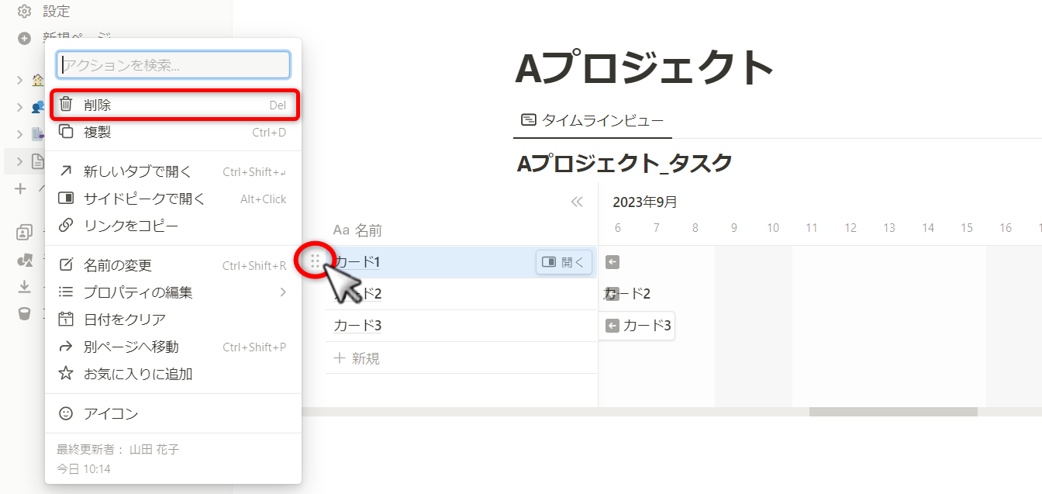The image size is (1042, 494).
Task: Click the link icon for リンクをコピー
Action: coord(67,226)
